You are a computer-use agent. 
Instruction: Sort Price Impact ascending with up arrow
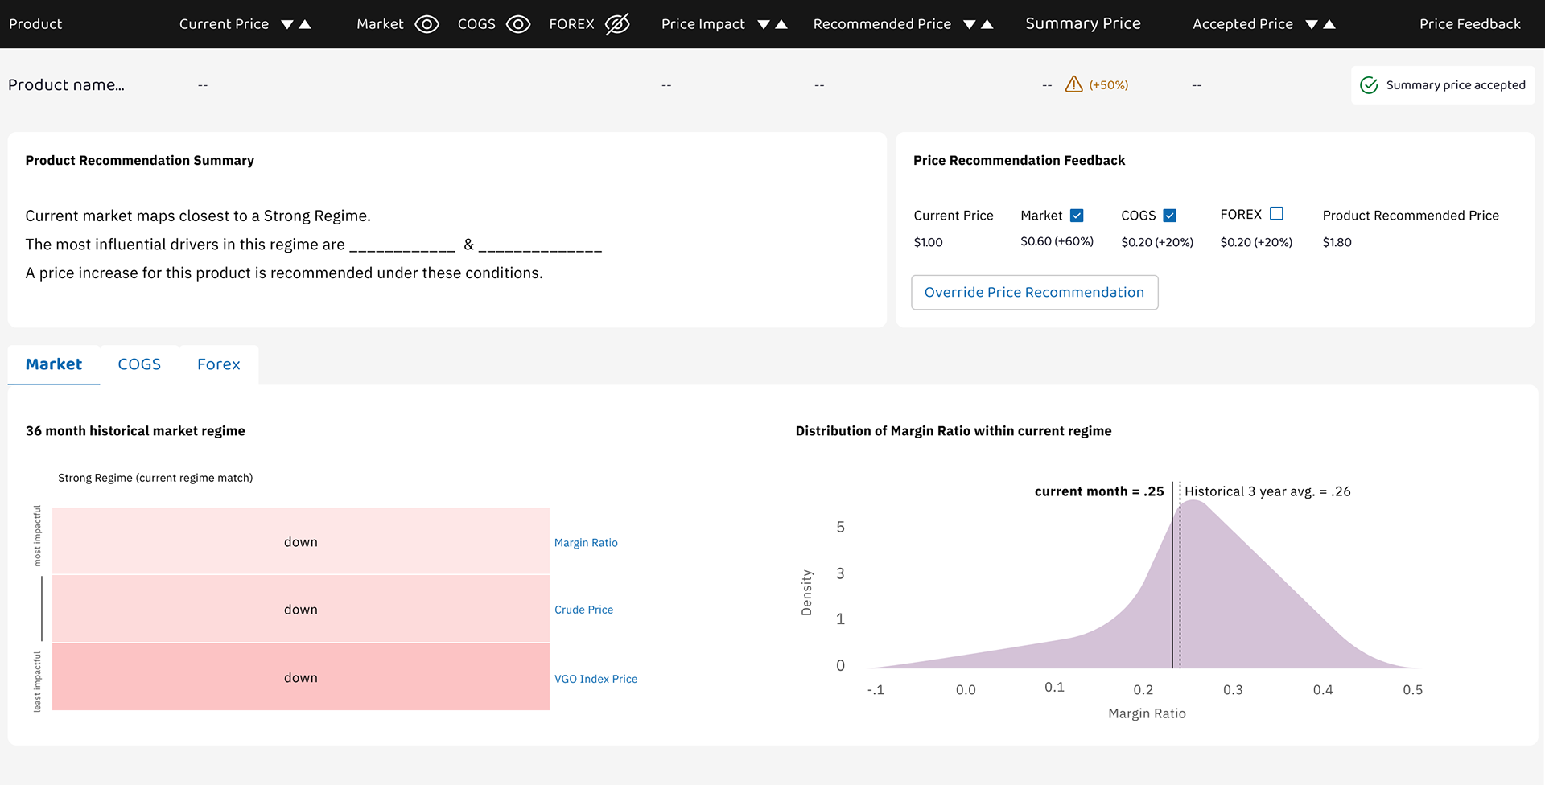point(781,25)
